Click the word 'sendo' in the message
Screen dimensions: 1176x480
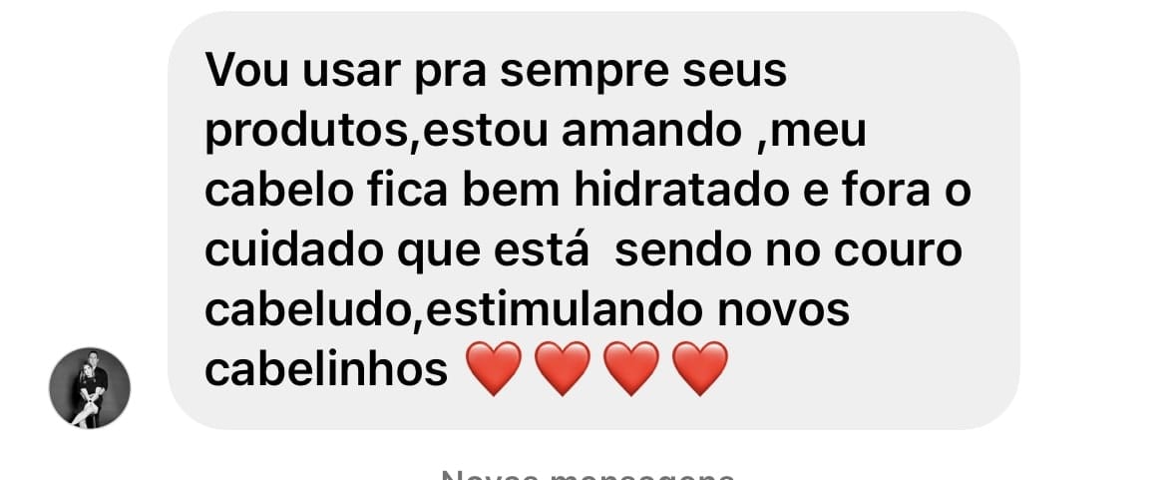(x=682, y=250)
